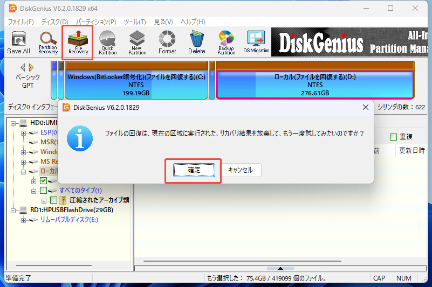The height and width of the screenshot is (287, 432).
Task: Click the tree panel horizontal scrollbar
Action: 54,265
